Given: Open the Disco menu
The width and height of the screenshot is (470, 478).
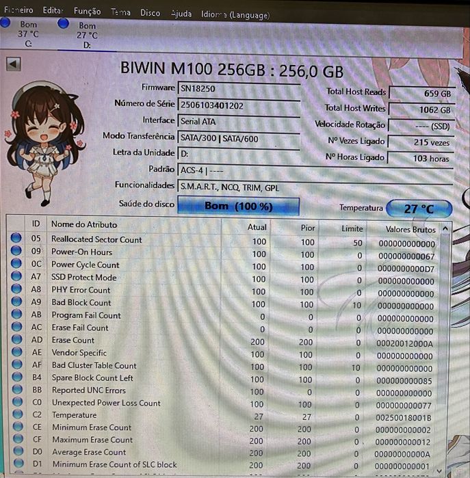Looking at the screenshot, I should [150, 13].
